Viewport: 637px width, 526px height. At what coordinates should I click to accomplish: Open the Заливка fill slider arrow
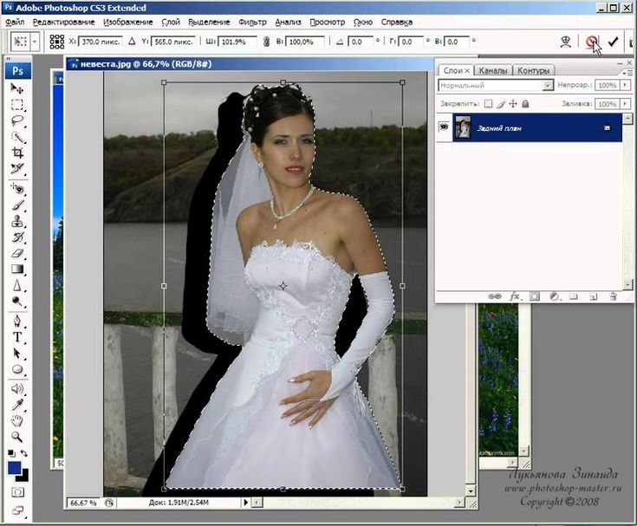(x=625, y=104)
